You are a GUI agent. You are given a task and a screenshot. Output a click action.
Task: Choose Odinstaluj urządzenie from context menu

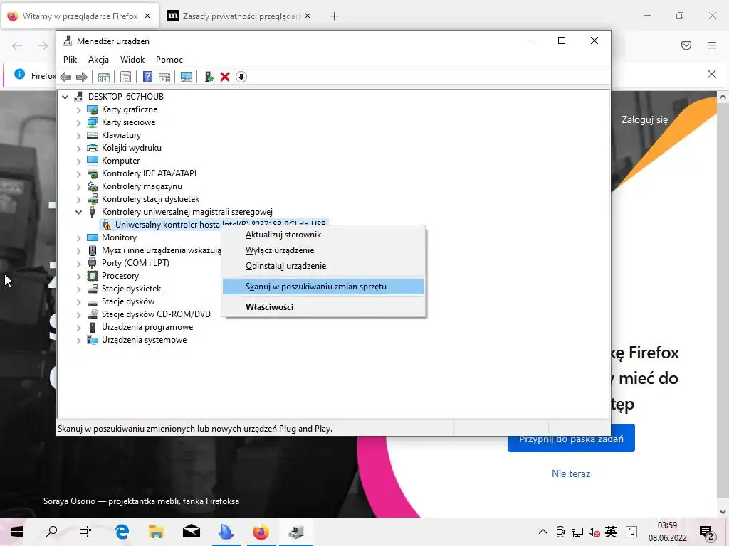[x=323, y=266]
